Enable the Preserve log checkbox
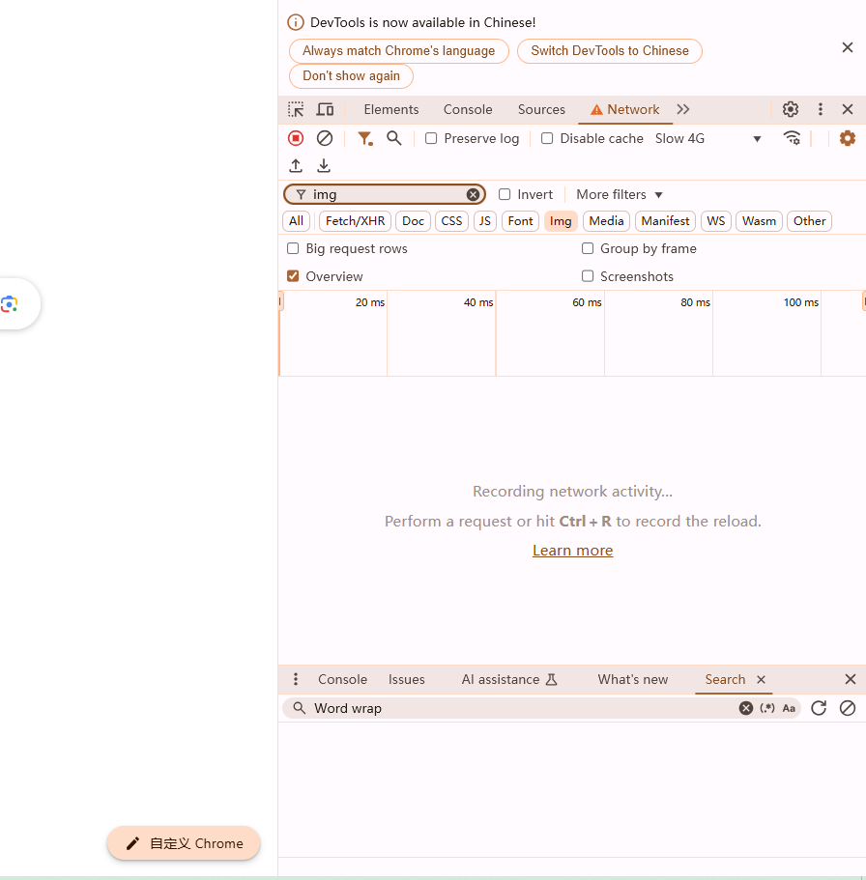The image size is (866, 880). coord(431,138)
